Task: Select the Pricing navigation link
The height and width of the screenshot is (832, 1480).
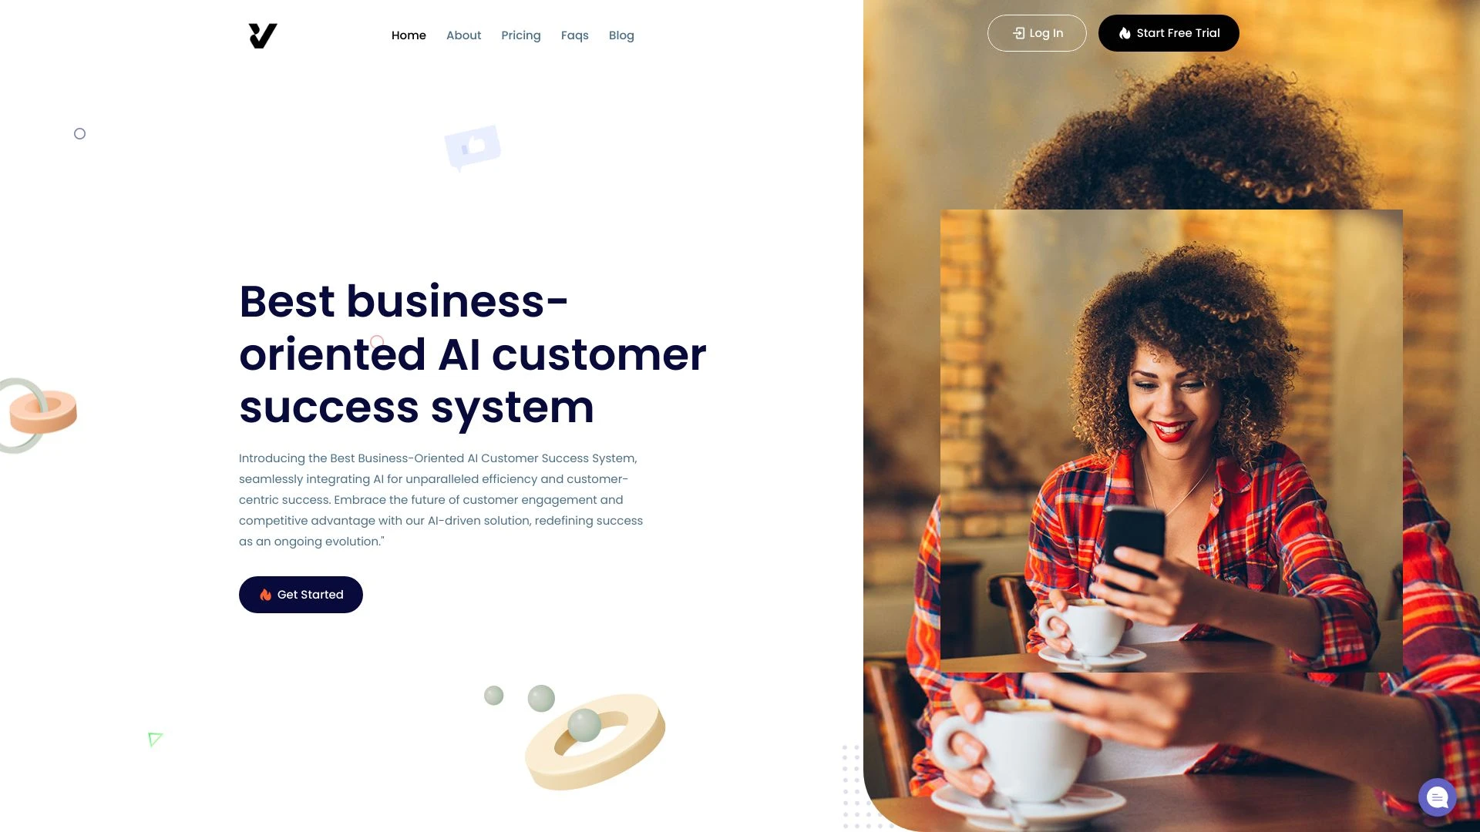Action: [520, 35]
